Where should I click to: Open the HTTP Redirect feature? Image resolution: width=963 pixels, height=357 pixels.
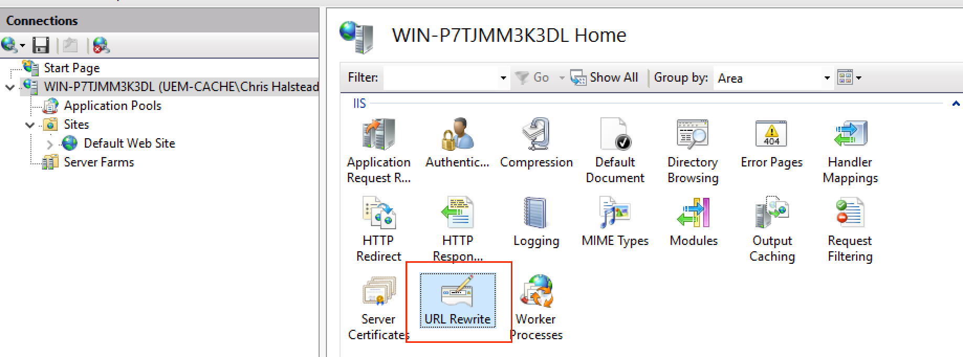click(378, 229)
